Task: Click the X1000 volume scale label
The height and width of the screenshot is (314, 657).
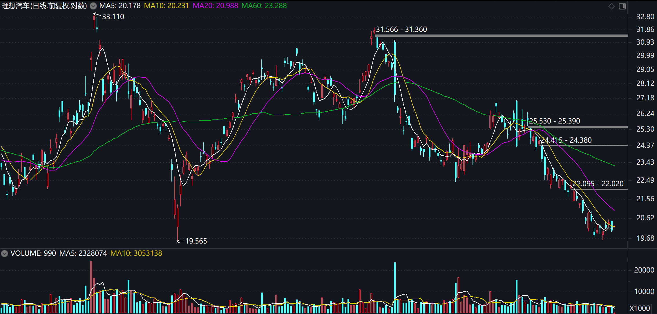Action: click(640, 308)
